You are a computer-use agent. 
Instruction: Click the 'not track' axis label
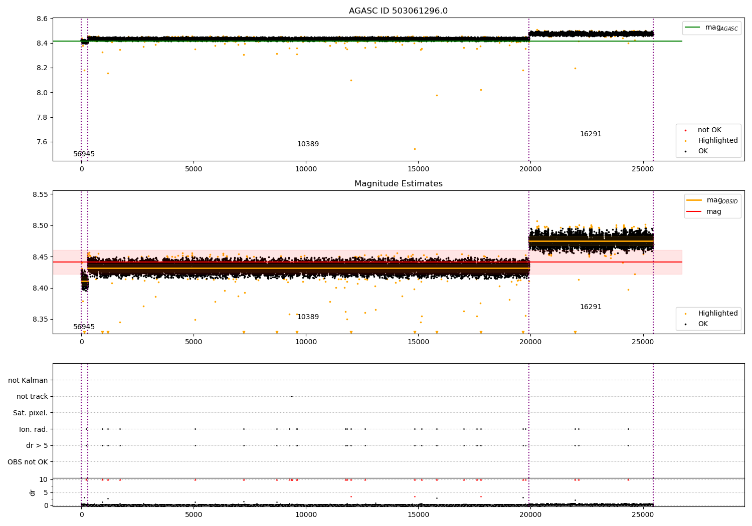coord(32,396)
